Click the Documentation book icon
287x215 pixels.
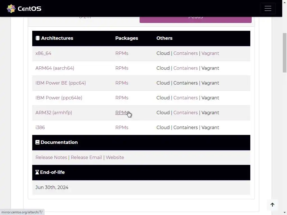37,142
